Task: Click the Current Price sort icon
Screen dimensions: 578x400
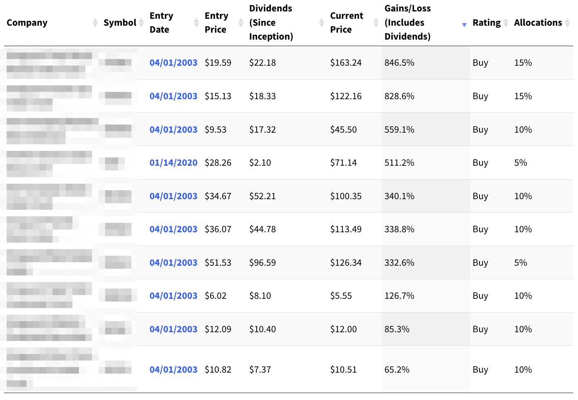Action: click(376, 23)
